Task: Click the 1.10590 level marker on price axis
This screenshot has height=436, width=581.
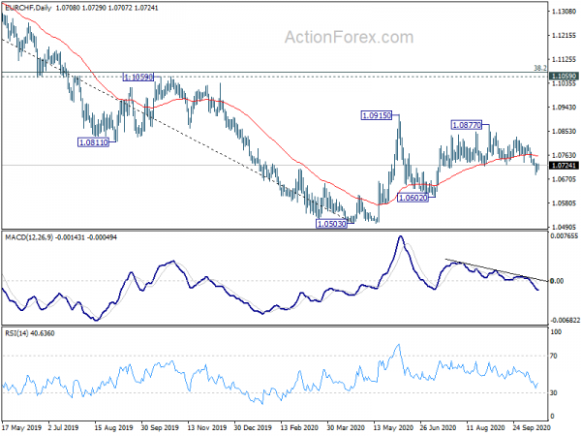Action: [564, 76]
